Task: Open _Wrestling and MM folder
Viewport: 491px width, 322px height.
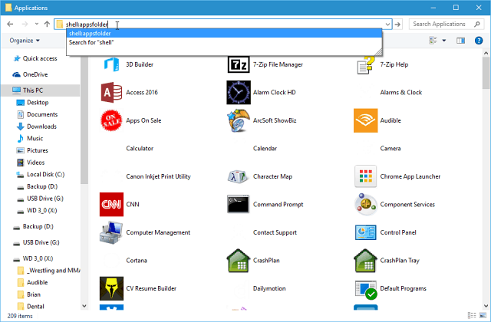Action: 48,271
